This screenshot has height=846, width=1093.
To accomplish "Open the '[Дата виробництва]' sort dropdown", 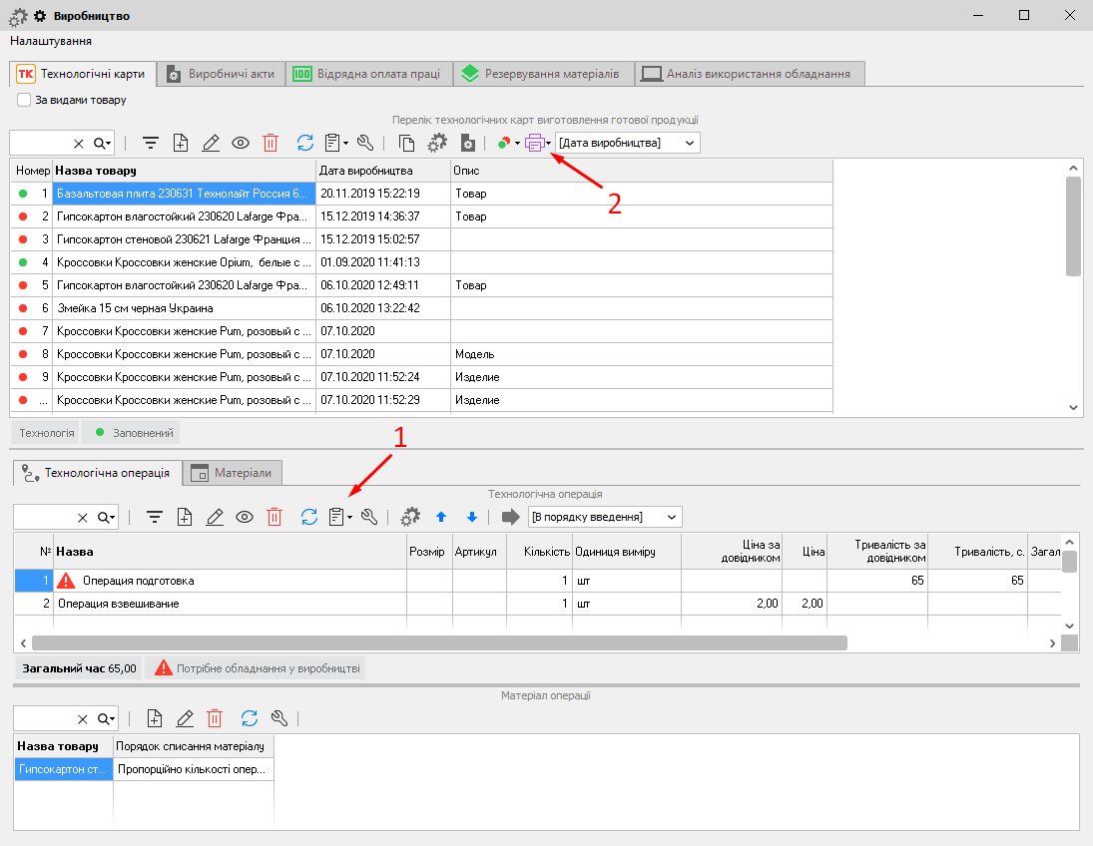I will (x=628, y=143).
